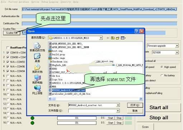Enable port 6 checkbox
This screenshot has height=130, width=183.
pyautogui.click(x=8, y=76)
